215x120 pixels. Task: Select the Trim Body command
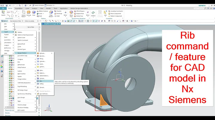click(x=58, y=14)
